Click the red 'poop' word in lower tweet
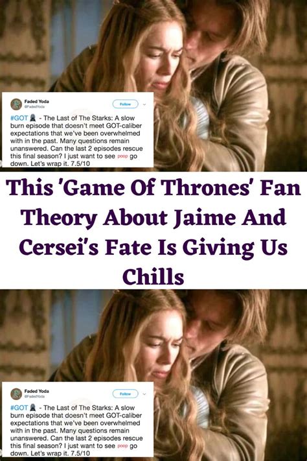307x461 pixels. [122, 446]
